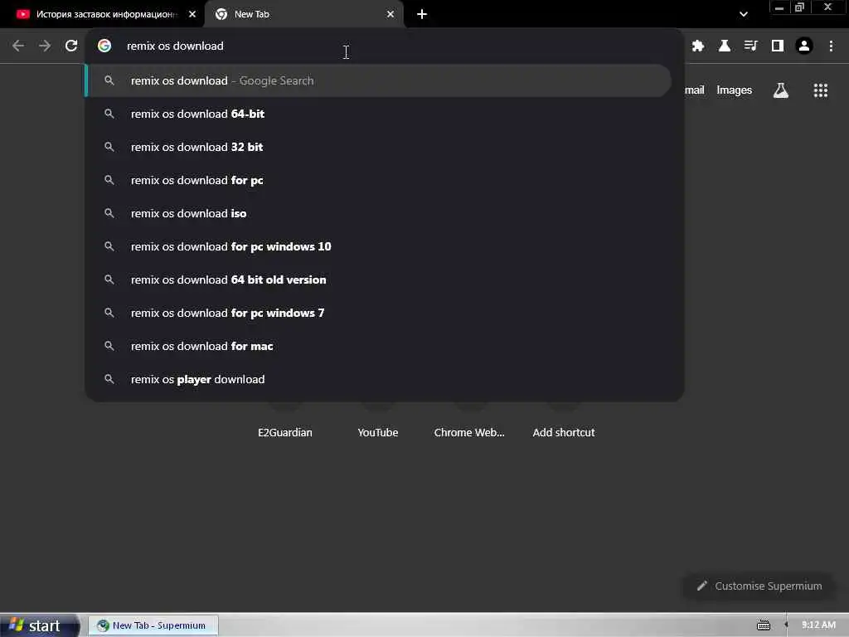Screen dimensions: 849x637
Task: Click the address bar text remix os download
Action: coord(175,46)
